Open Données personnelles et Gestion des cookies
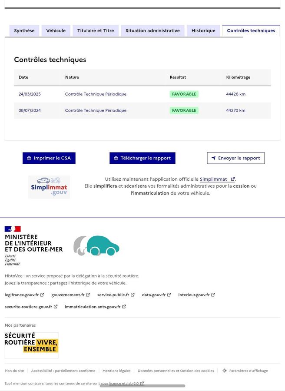285x391 pixels. click(x=176, y=371)
